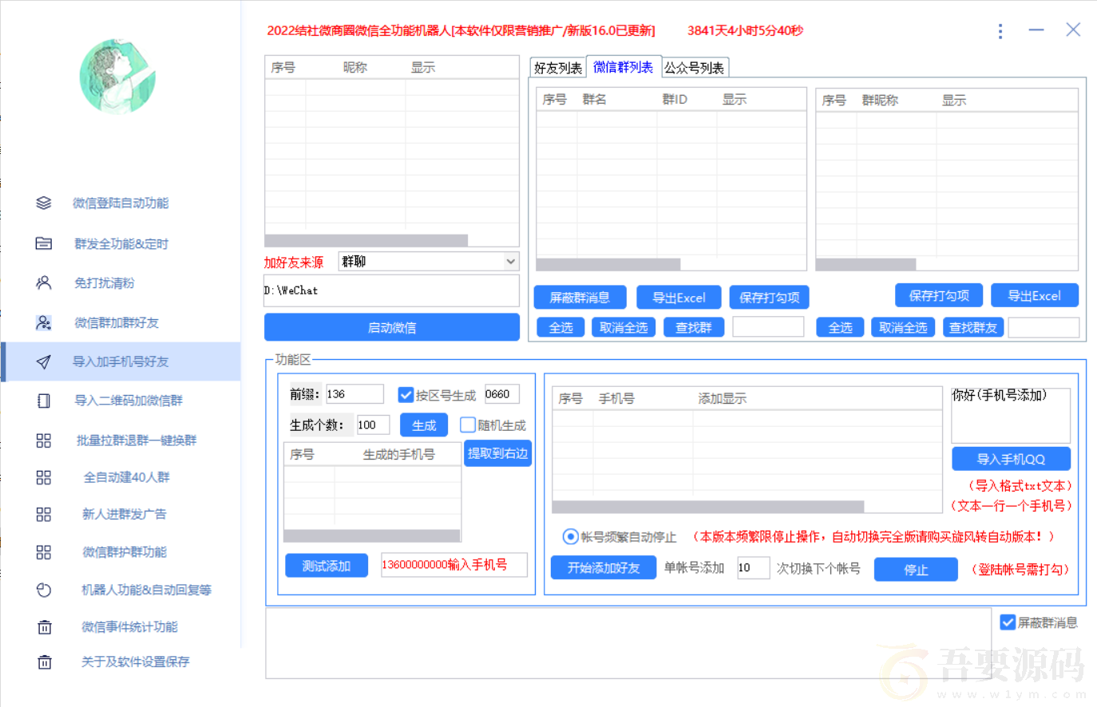Click 提取到右边 button
Image resolution: width=1097 pixels, height=707 pixels.
[x=497, y=453]
